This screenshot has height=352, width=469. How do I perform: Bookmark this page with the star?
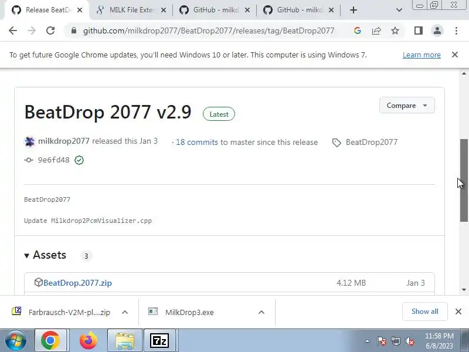pyautogui.click(x=395, y=31)
